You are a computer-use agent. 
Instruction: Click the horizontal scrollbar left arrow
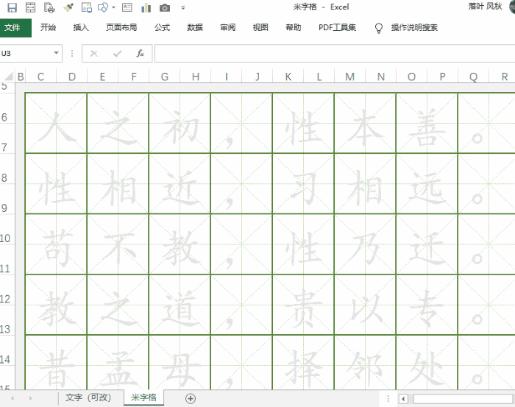[x=403, y=399]
